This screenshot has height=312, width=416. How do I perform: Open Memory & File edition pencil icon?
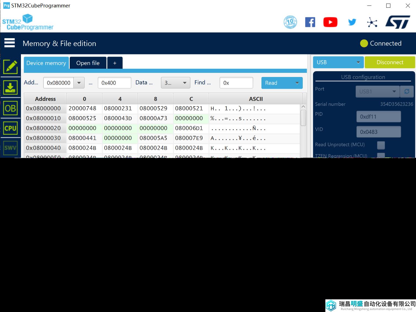tap(10, 67)
